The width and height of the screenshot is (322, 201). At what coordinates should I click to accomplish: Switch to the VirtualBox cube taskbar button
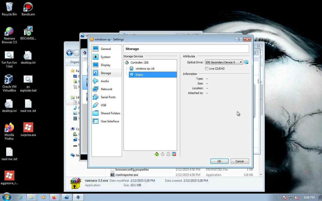tap(78, 197)
